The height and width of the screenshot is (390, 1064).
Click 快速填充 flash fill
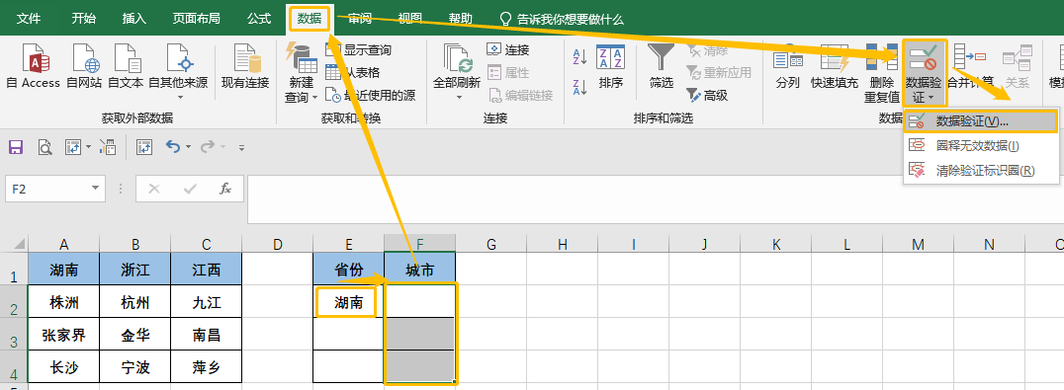(x=835, y=66)
